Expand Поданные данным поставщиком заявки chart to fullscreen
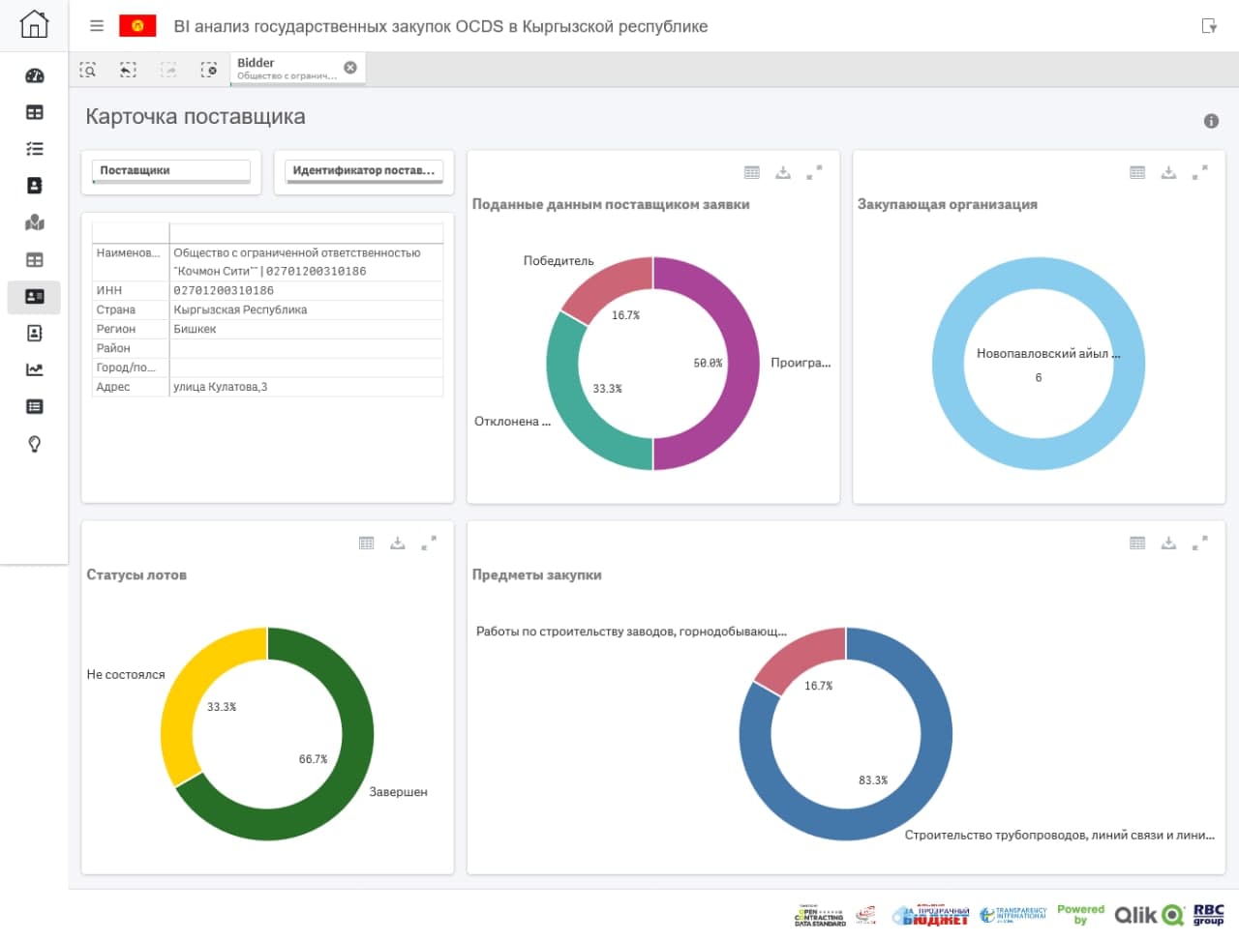The image size is (1239, 941). (814, 172)
